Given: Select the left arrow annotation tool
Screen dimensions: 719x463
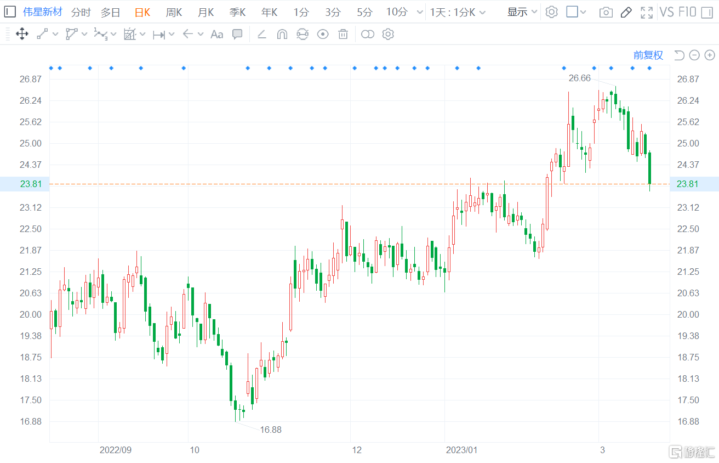Looking at the screenshot, I should (188, 34).
